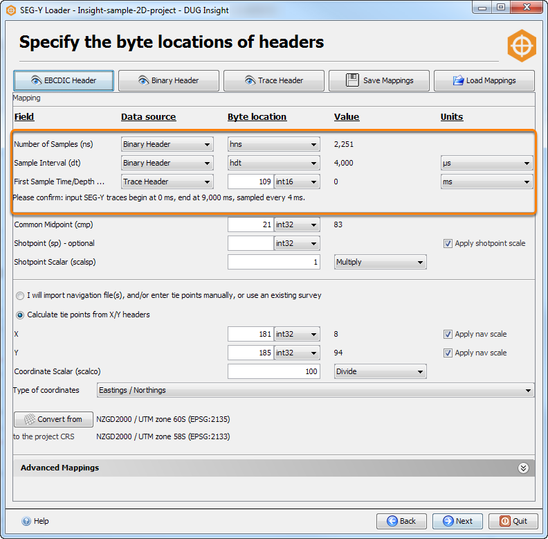The height and width of the screenshot is (539, 548).
Task: Open Type of coordinates dropdown
Action: click(316, 390)
